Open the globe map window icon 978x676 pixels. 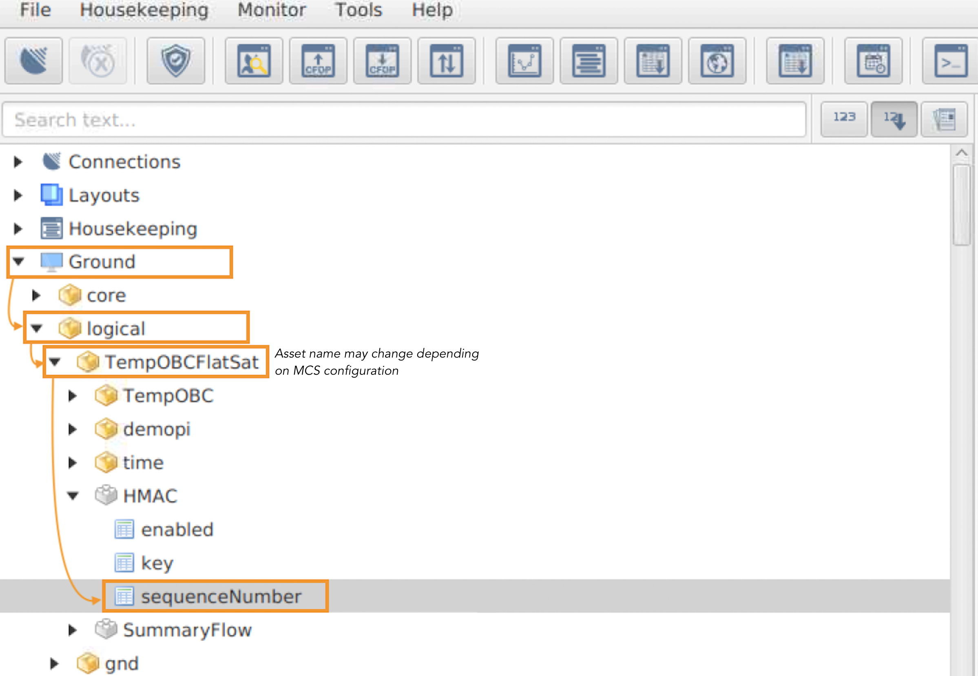tap(717, 61)
